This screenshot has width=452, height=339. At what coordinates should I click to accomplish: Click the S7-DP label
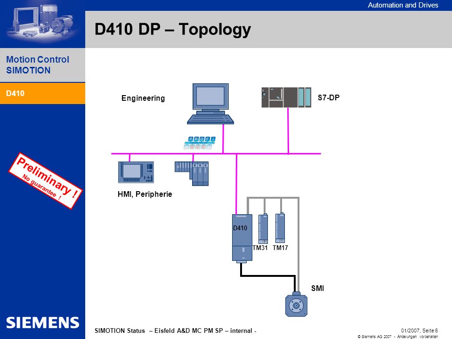329,98
